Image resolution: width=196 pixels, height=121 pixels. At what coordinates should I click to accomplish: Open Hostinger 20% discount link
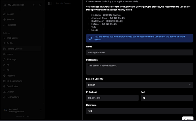(106, 15)
